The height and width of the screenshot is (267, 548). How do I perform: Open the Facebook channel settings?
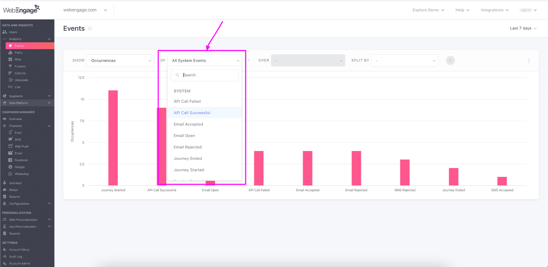pyautogui.click(x=21, y=160)
